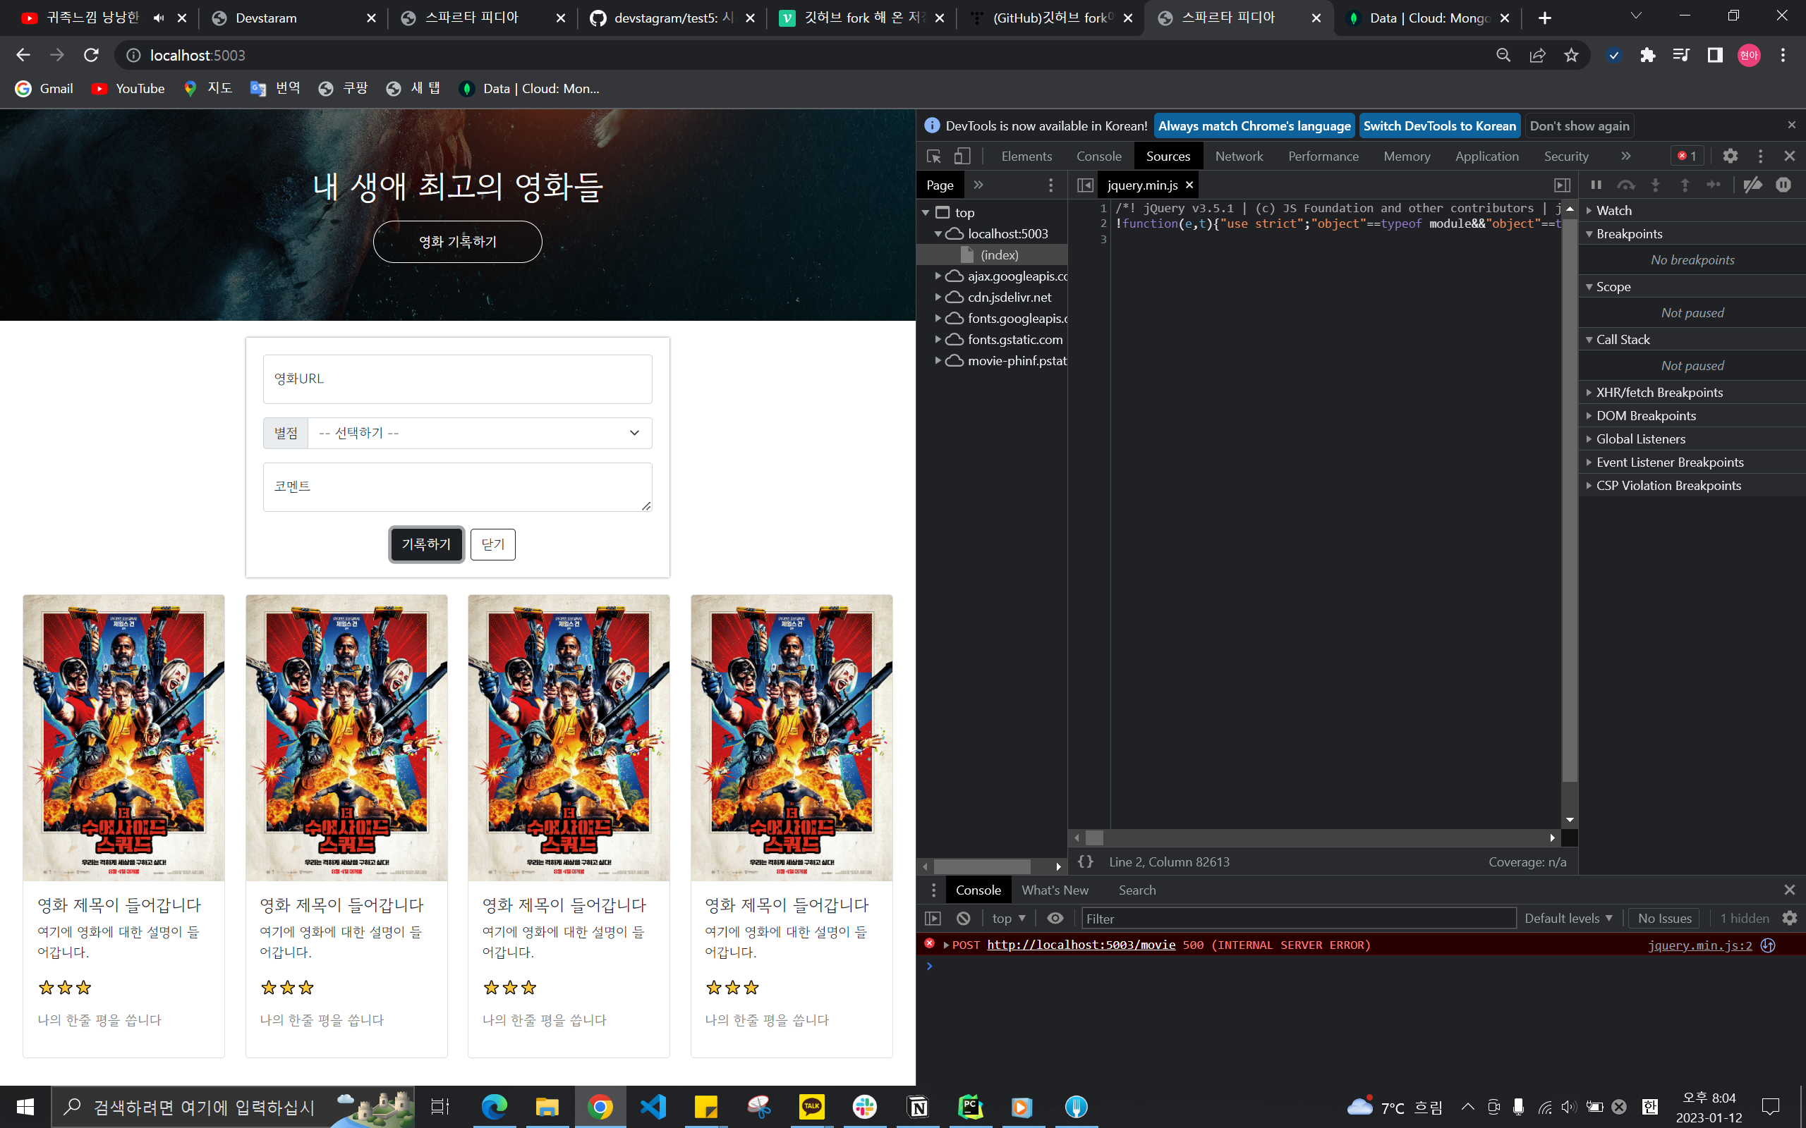Click the step debugger arrow icon
The image size is (1806, 1128).
tap(1714, 185)
